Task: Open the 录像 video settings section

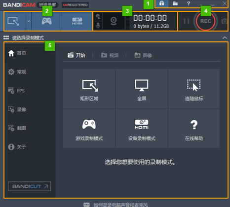Action: (17, 109)
